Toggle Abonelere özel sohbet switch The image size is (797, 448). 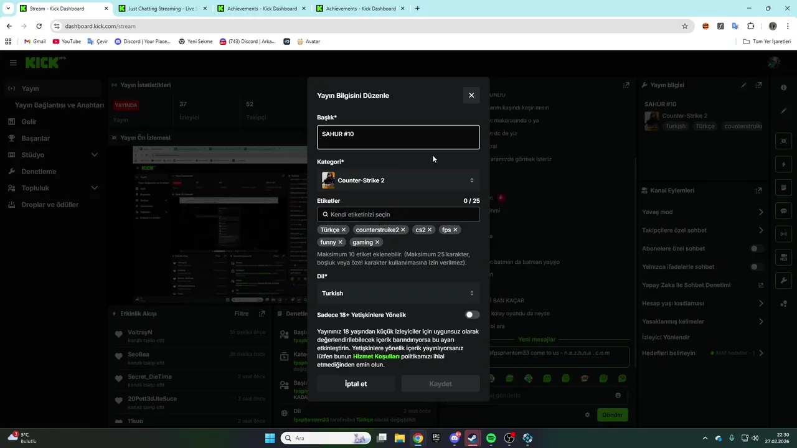pyautogui.click(x=757, y=248)
